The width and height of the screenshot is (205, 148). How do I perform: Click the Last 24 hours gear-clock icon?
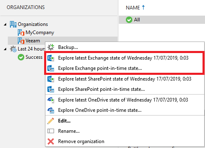pyautogui.click(x=13, y=49)
